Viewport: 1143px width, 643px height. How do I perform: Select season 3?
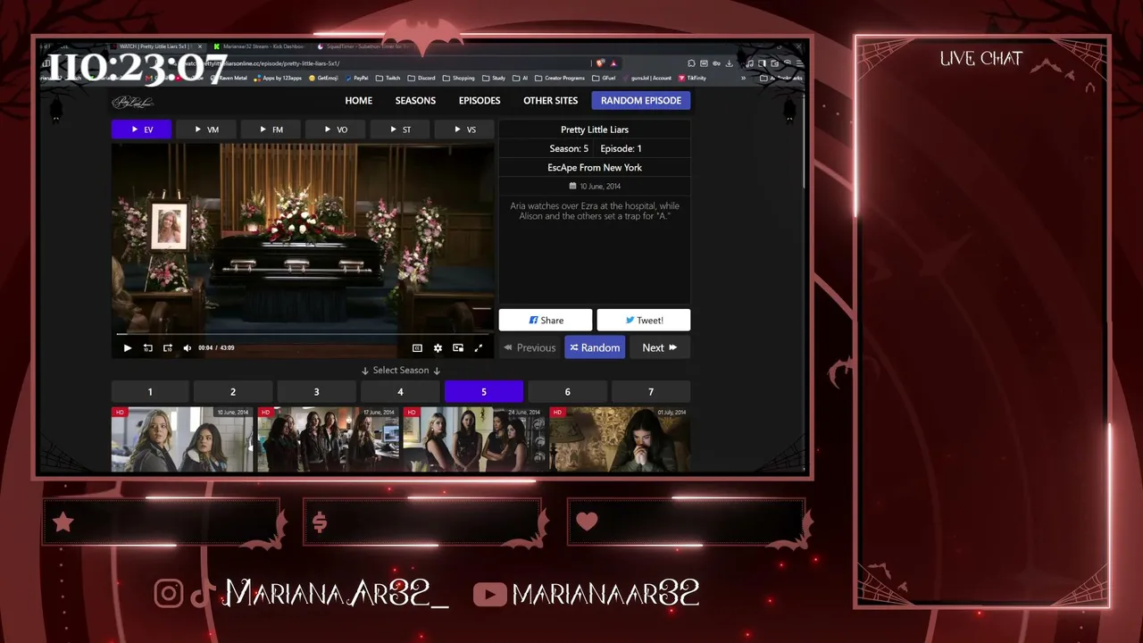(316, 392)
